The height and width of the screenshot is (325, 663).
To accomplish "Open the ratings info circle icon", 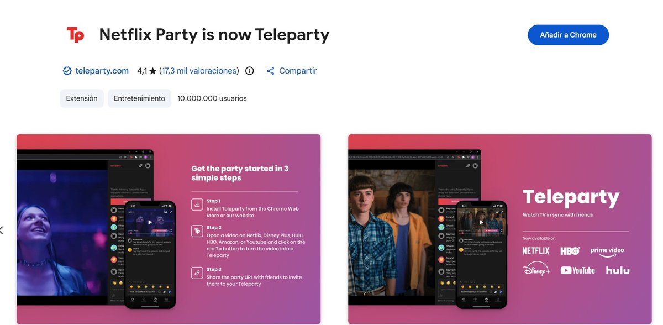I will tap(249, 71).
